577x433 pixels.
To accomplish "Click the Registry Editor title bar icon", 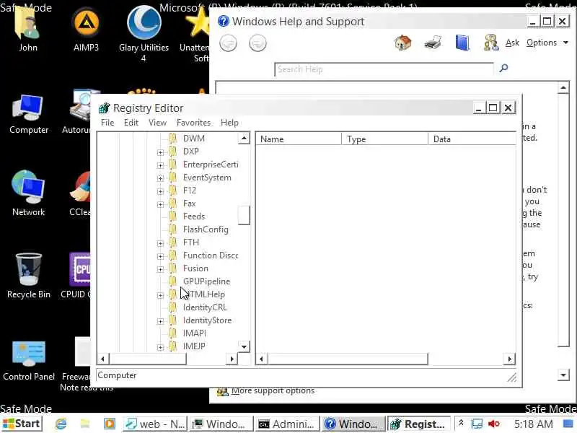I will click(x=104, y=108).
